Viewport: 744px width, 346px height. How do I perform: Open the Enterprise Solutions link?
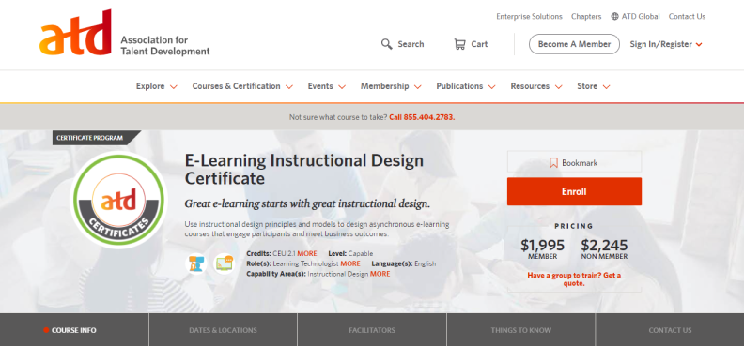pos(529,16)
